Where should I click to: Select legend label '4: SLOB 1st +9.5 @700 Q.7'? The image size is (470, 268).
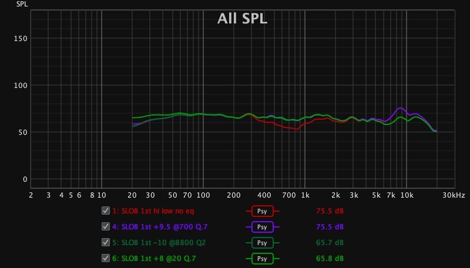(x=160, y=227)
